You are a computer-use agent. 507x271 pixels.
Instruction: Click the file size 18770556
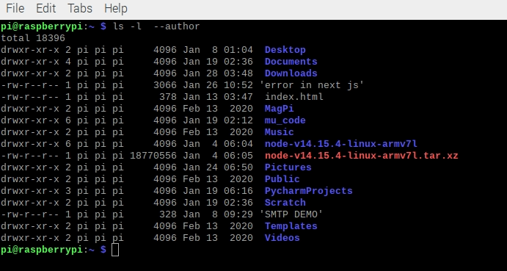coord(153,156)
